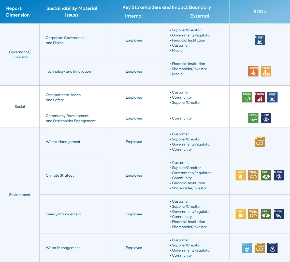290x262 pixels.
Task: Click SDG 12 icon in Waste Management row
Action: pos(259,142)
